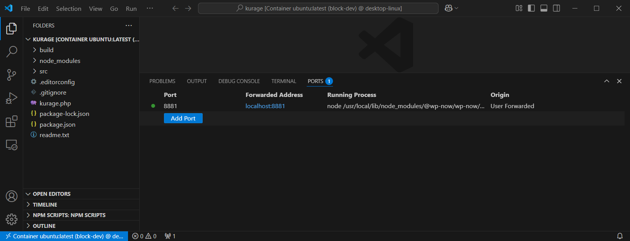Viewport: 630px width, 241px height.
Task: Open the .gitignore file
Action: click(81, 92)
